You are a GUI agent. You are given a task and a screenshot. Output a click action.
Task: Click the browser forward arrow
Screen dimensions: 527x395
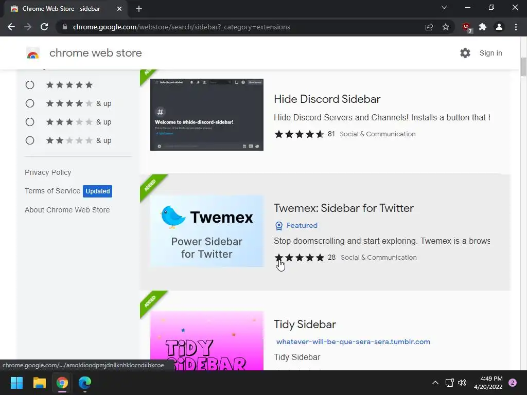point(28,27)
